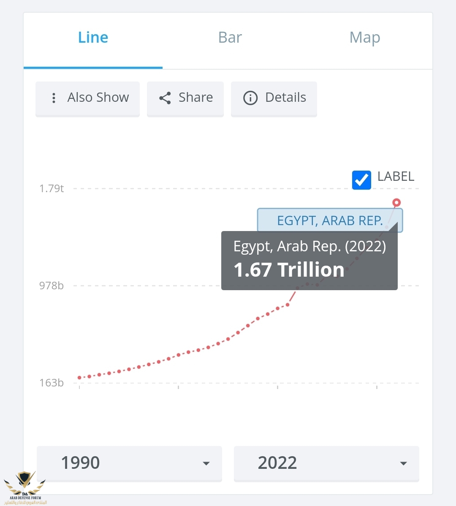Click the share network icon

[x=165, y=98]
